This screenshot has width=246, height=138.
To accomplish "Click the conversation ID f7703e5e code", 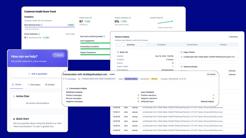I will click(99, 79).
